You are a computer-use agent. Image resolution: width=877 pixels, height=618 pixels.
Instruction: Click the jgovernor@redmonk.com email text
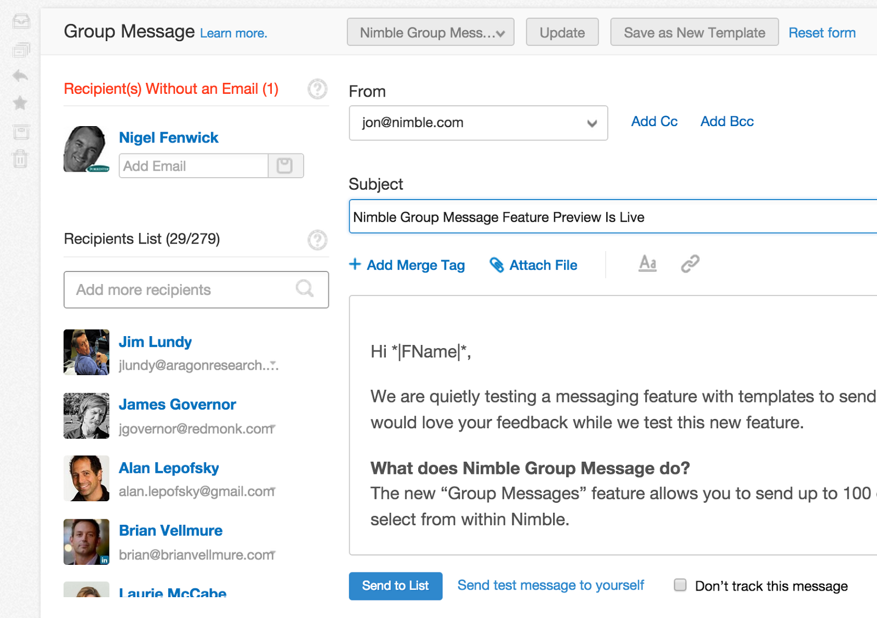(x=197, y=429)
